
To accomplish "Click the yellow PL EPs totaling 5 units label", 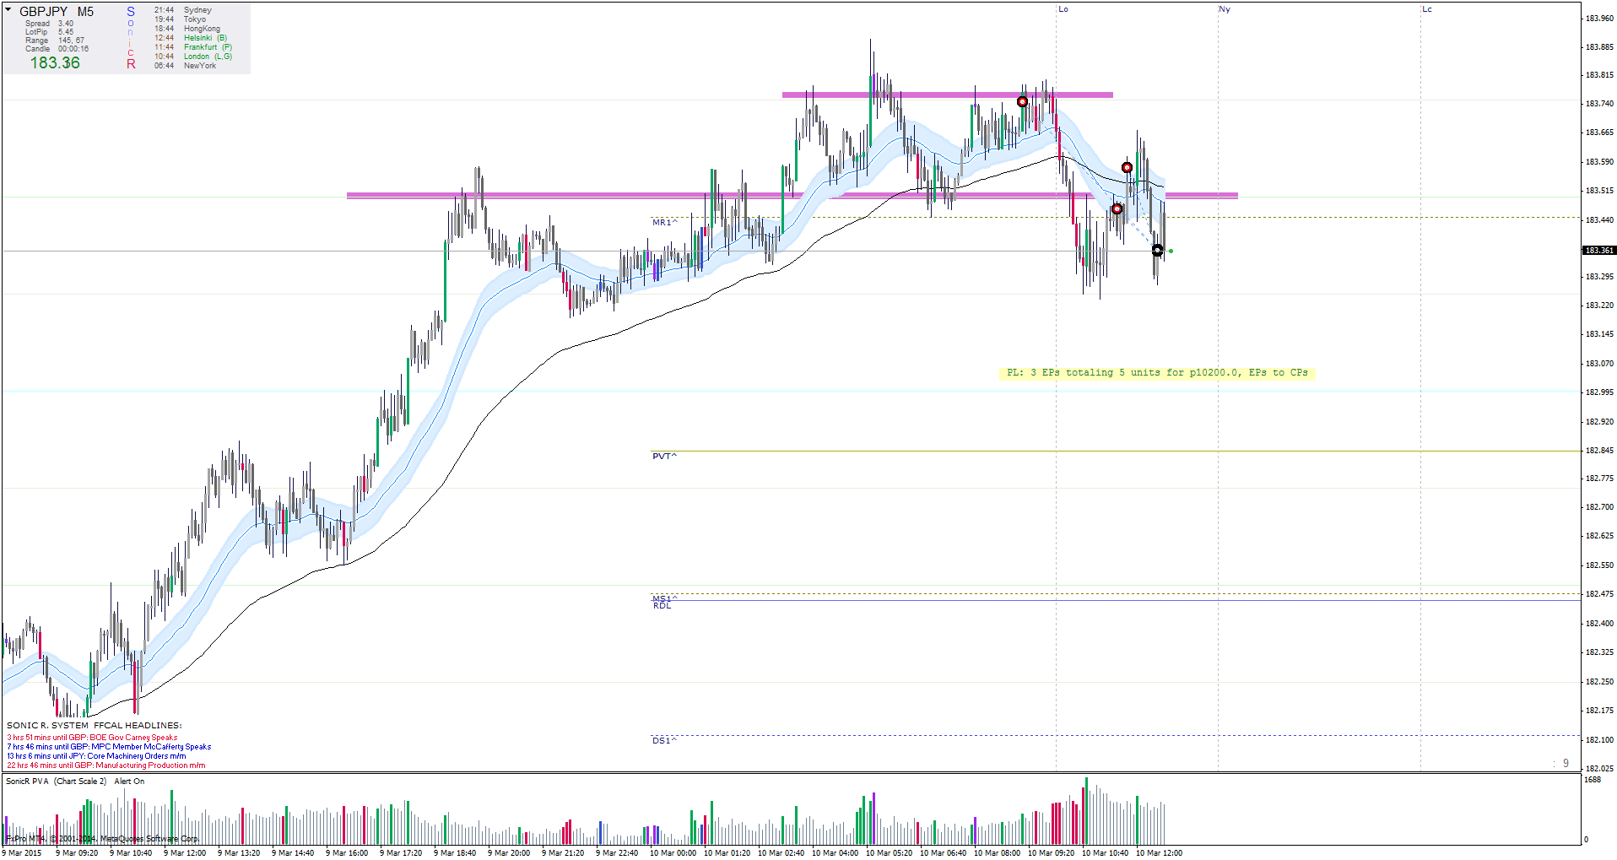I will pyautogui.click(x=1157, y=373).
